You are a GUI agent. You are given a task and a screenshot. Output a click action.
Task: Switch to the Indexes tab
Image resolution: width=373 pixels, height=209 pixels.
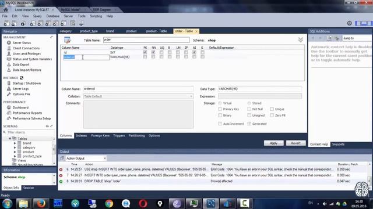(82, 135)
